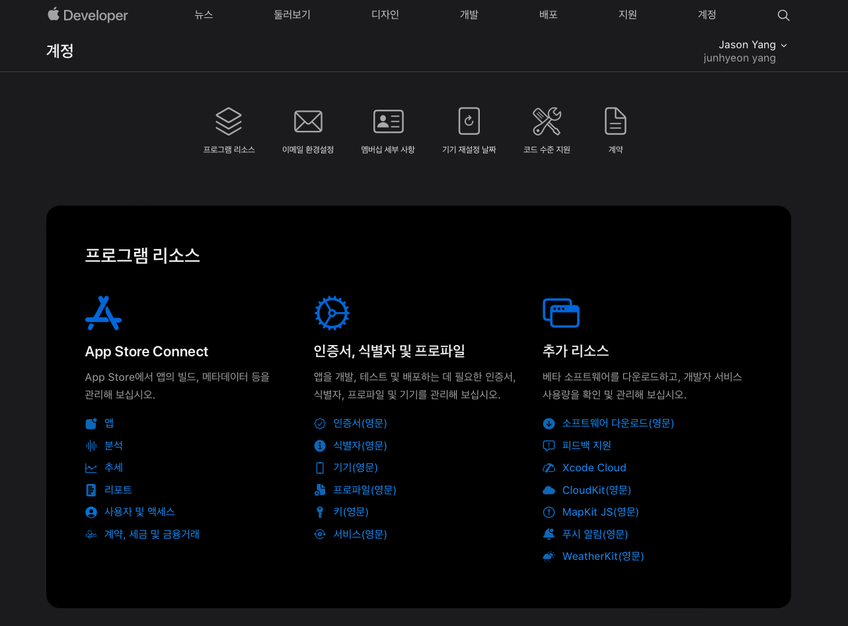
Task: Open the 지원 menu item
Action: coord(628,15)
